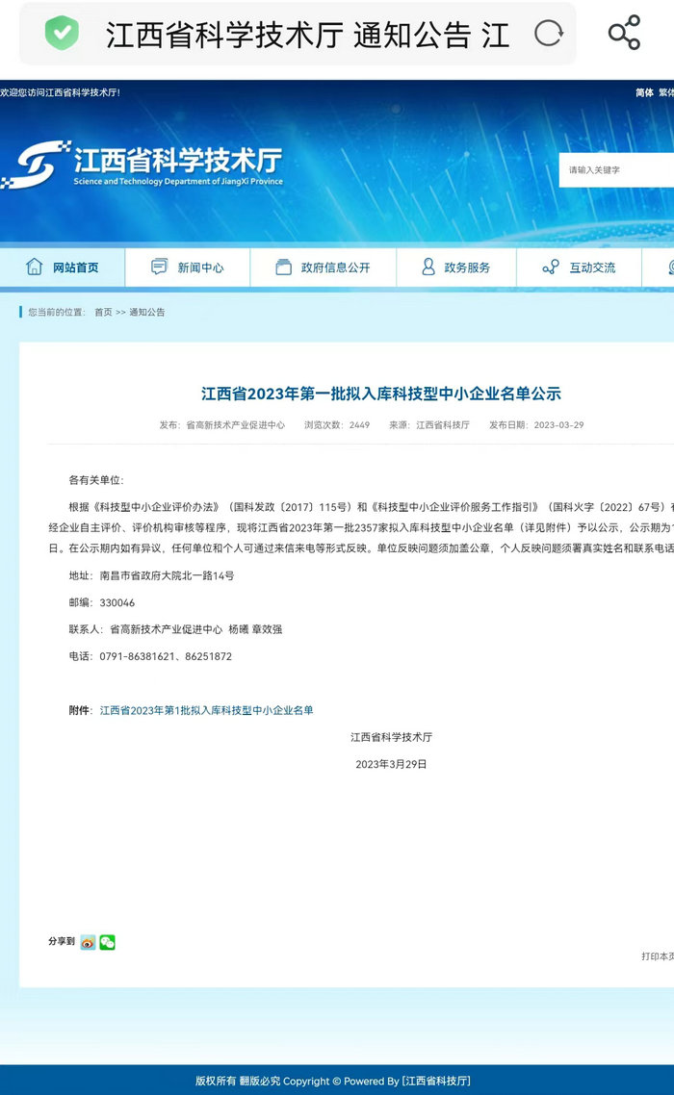Screen dimensions: 674x1095
Task: Open attachment 江西省2023年第1批拟入库科技型中小企业名单
Action: 206,710
